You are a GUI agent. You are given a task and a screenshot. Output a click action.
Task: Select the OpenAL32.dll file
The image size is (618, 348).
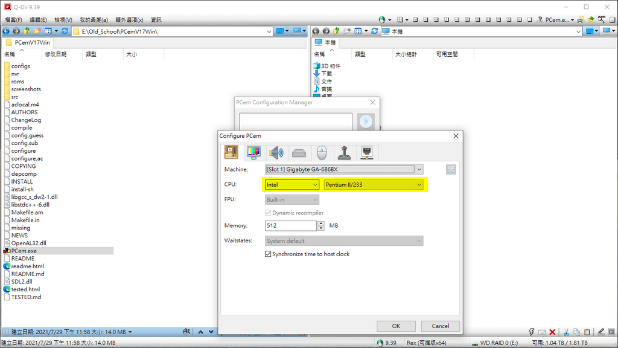pyautogui.click(x=28, y=243)
